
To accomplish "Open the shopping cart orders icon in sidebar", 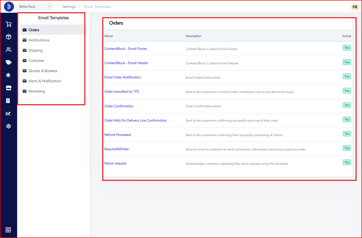I will click(x=8, y=24).
